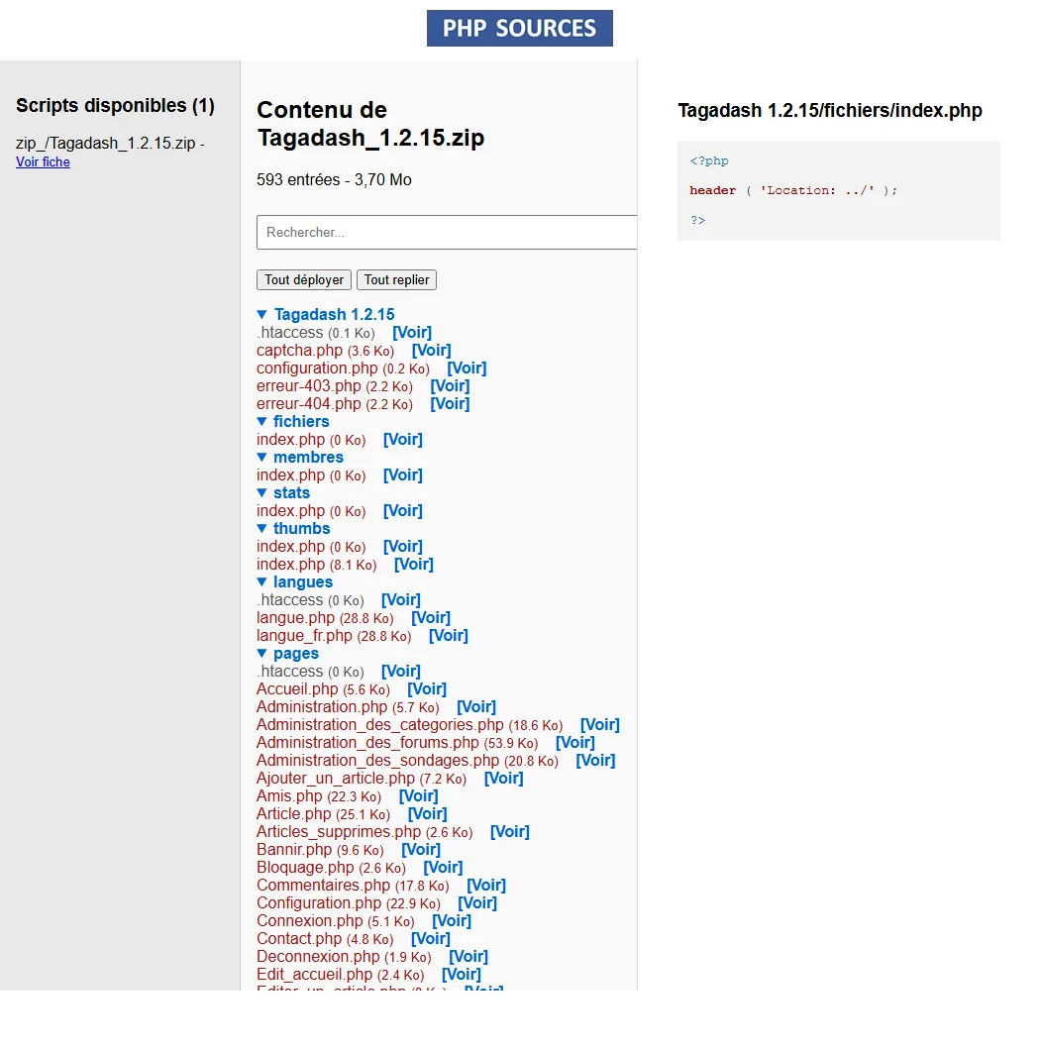1040x1051 pixels.
Task: Collapse the pages folder
Action: pyautogui.click(x=262, y=654)
